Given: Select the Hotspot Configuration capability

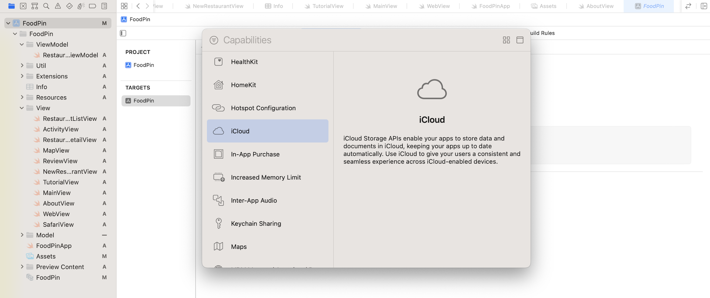Looking at the screenshot, I should 268,108.
